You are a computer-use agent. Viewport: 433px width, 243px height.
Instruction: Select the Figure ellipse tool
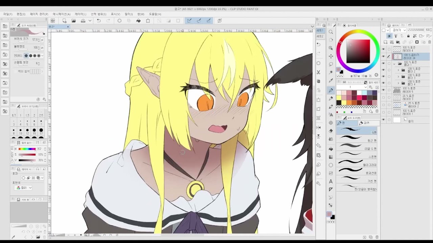331,165
